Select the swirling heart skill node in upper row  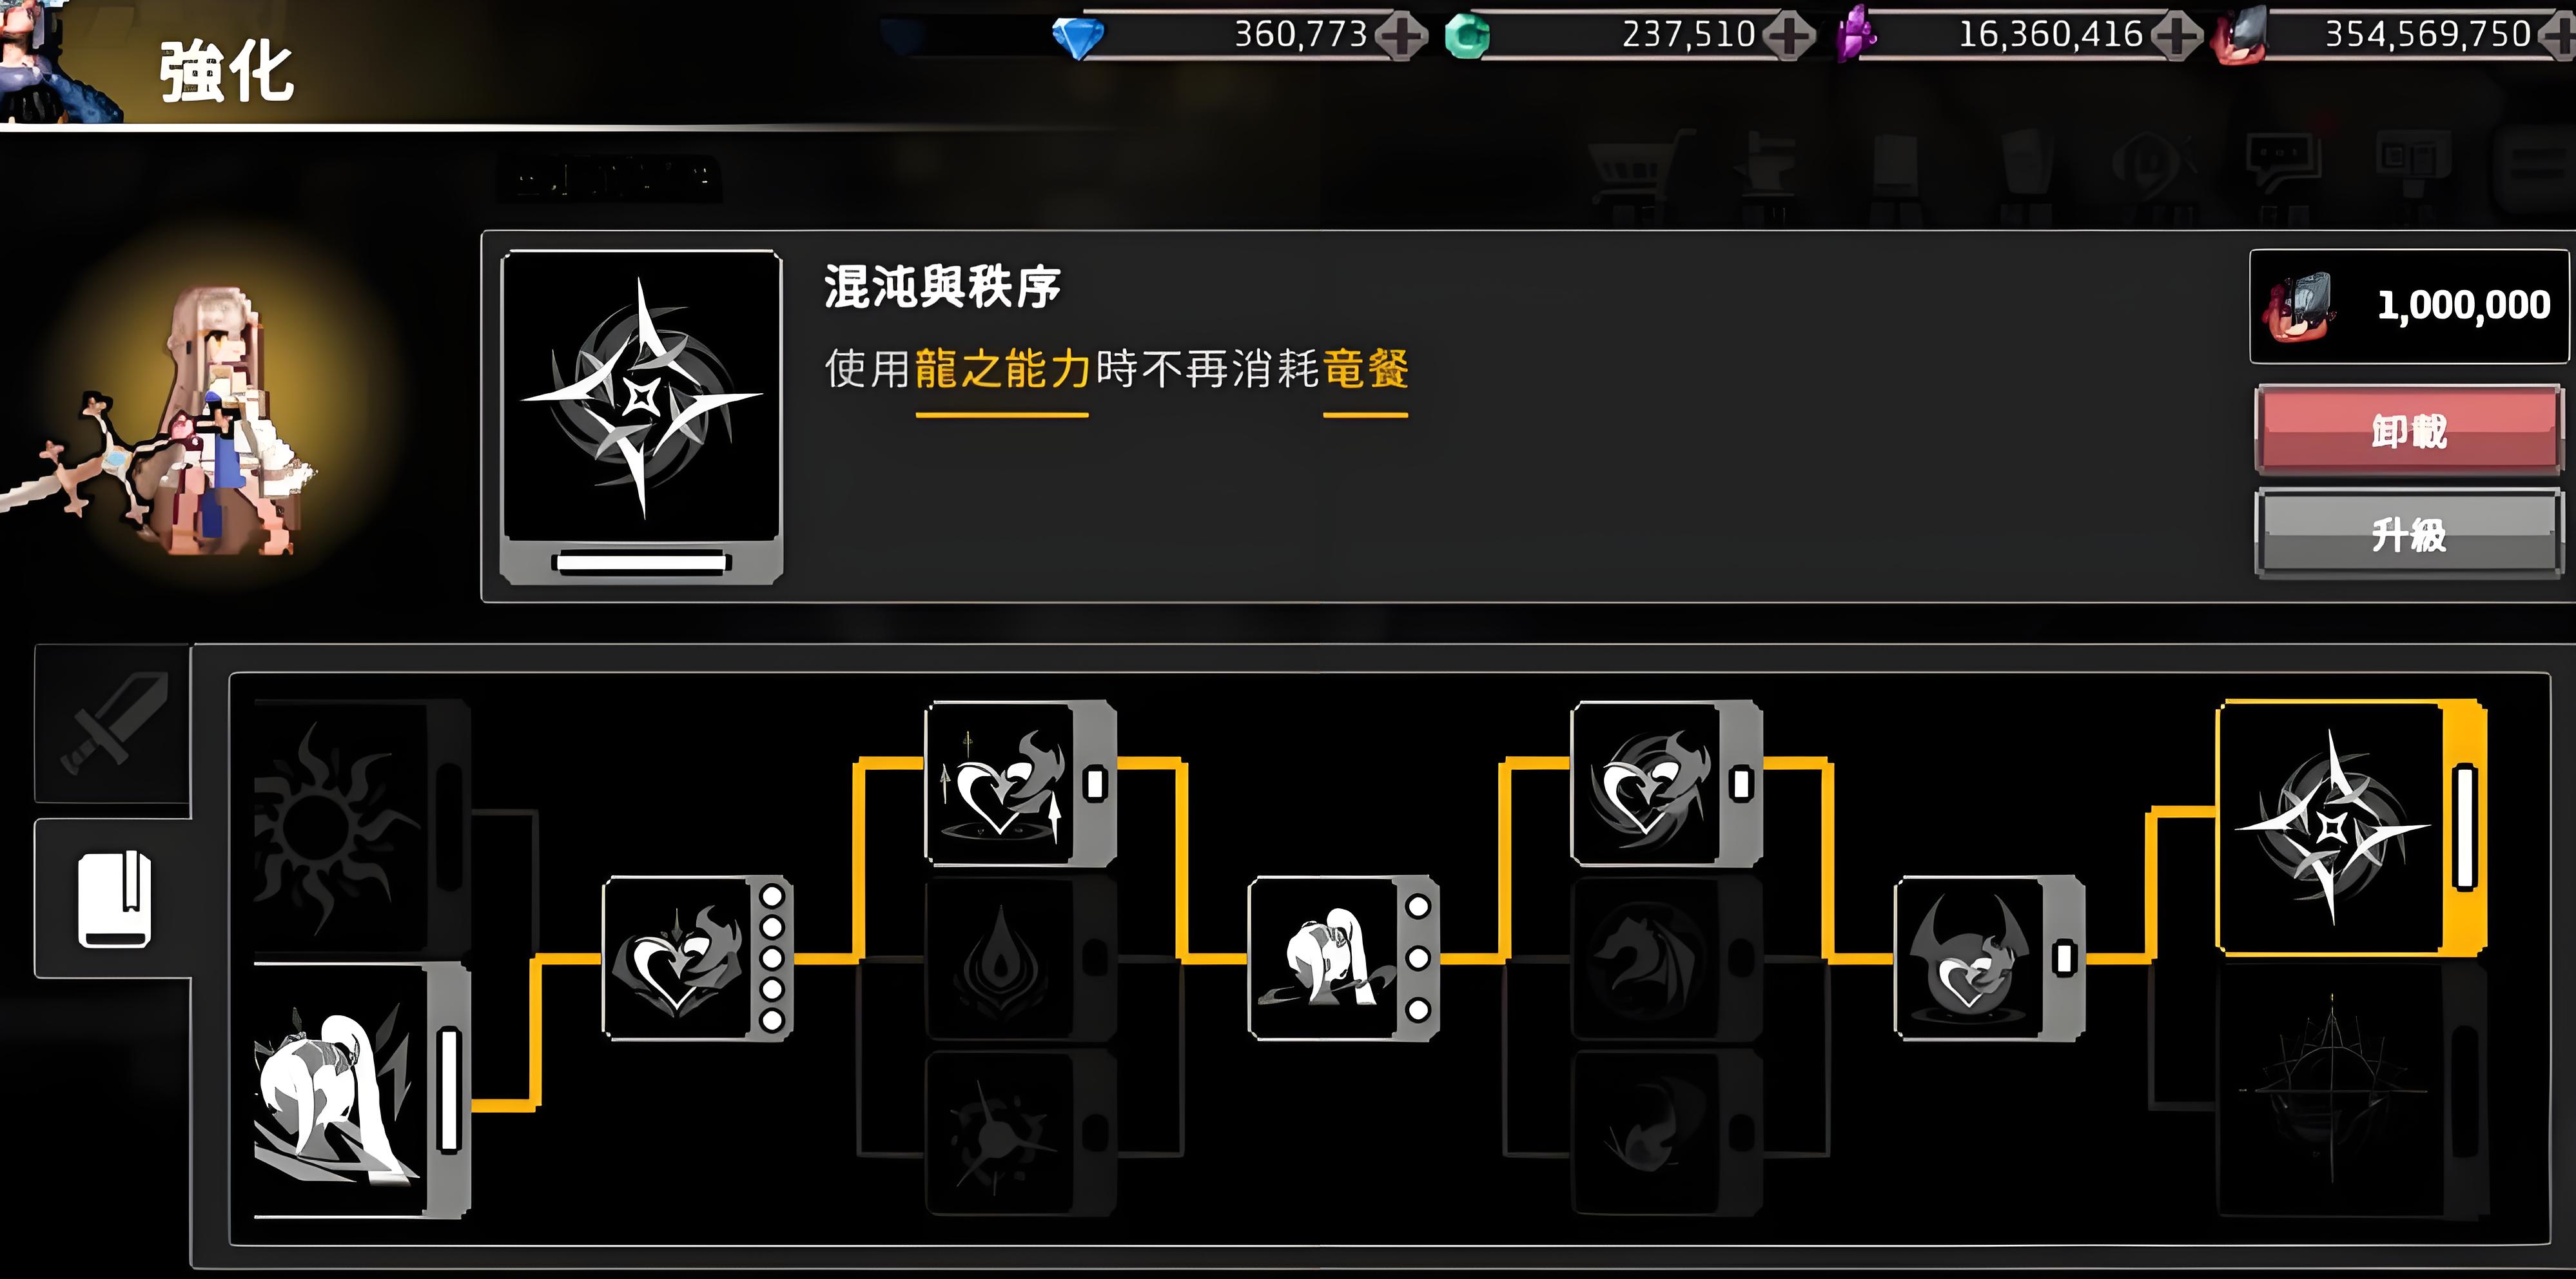1666,783
